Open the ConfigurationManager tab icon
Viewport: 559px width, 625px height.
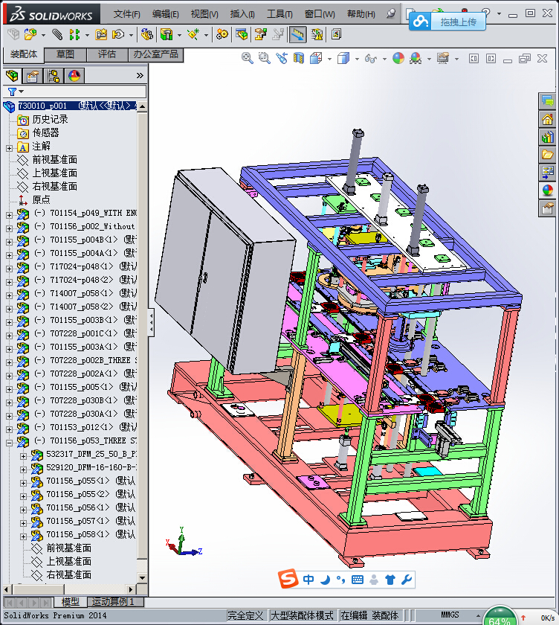54,76
